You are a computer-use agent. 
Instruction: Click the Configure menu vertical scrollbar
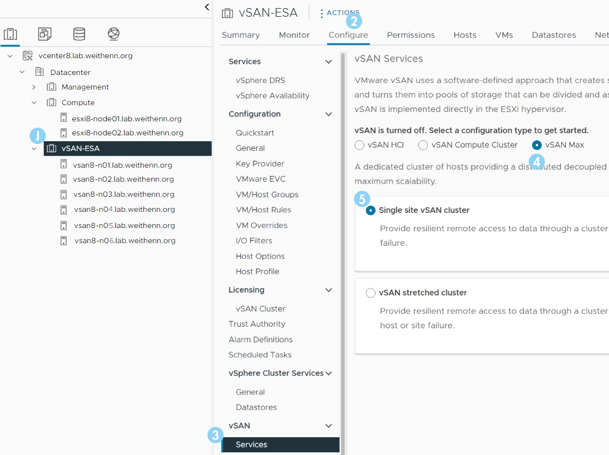[343, 252]
